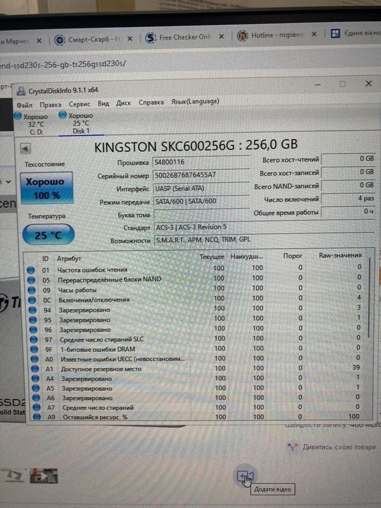Click the Всего хост-записей value 0 GB
381x508 pixels.
tap(348, 172)
